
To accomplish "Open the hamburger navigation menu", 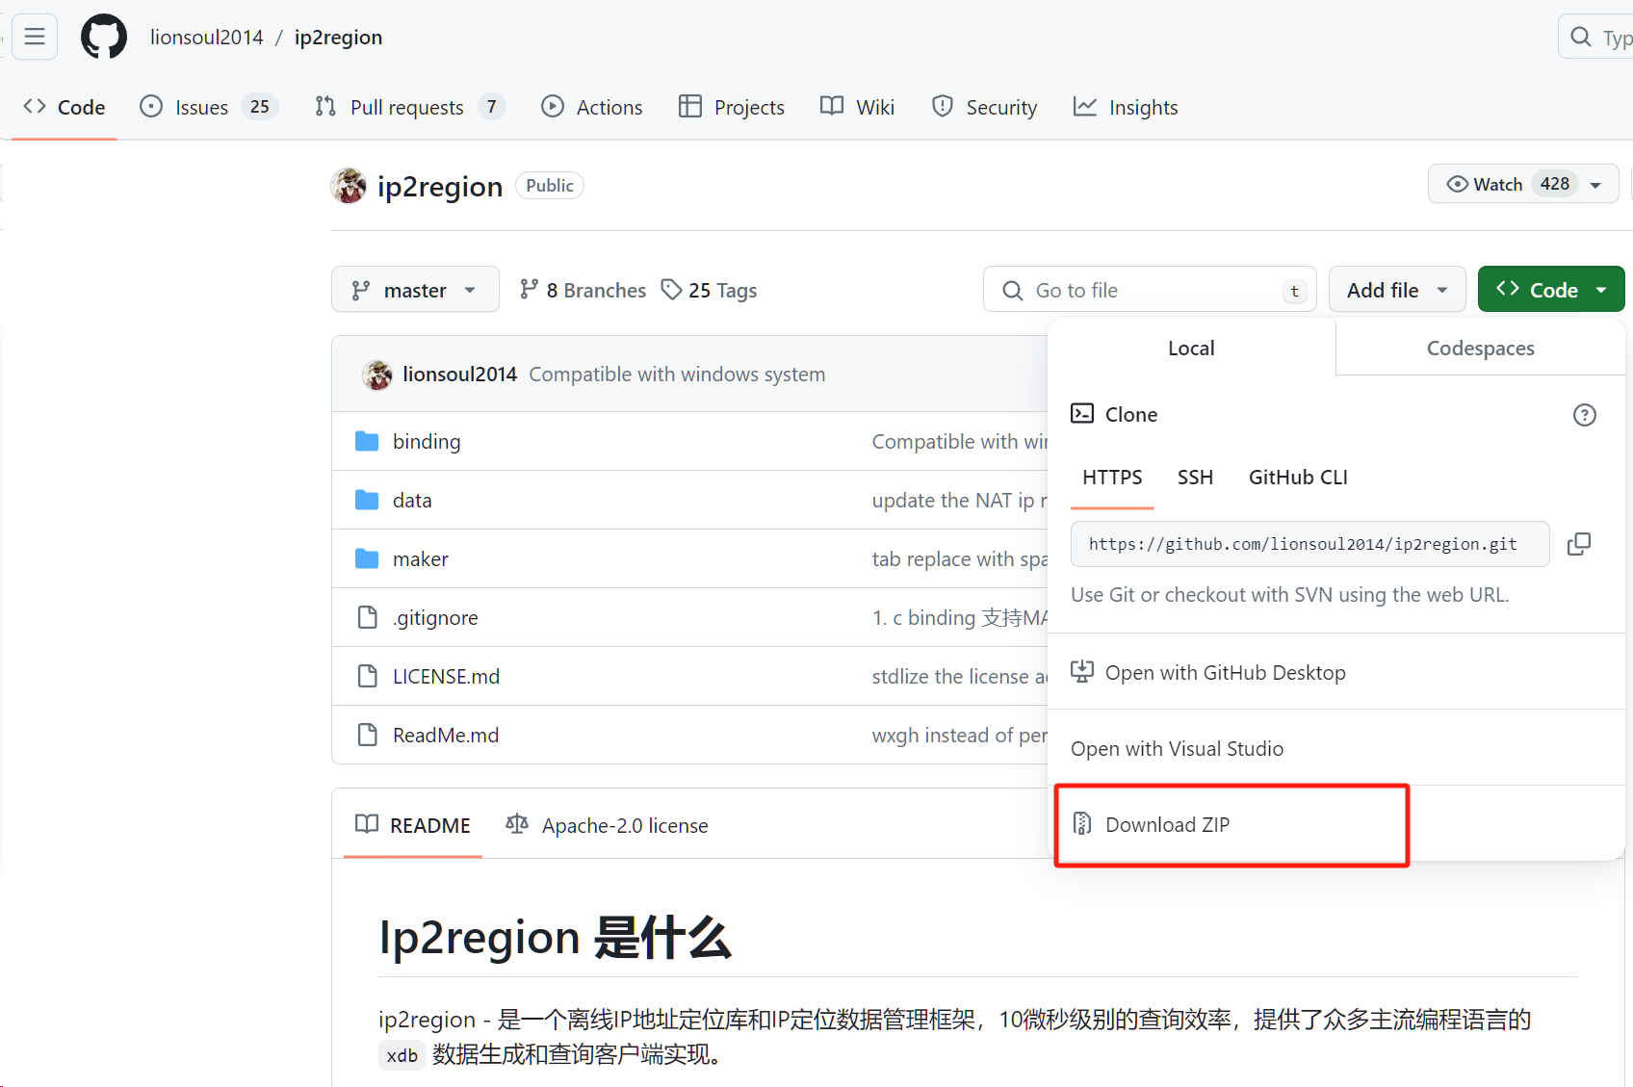I will 35,37.
